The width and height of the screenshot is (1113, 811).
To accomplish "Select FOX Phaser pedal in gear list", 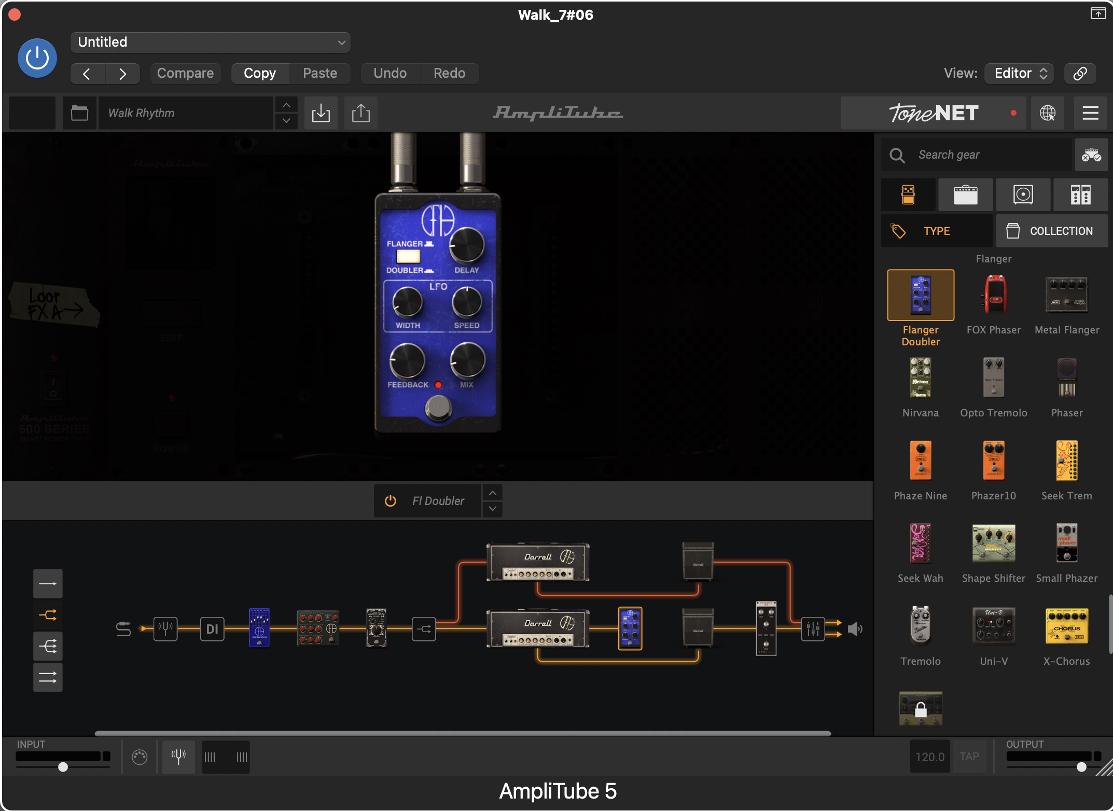I will pos(994,295).
